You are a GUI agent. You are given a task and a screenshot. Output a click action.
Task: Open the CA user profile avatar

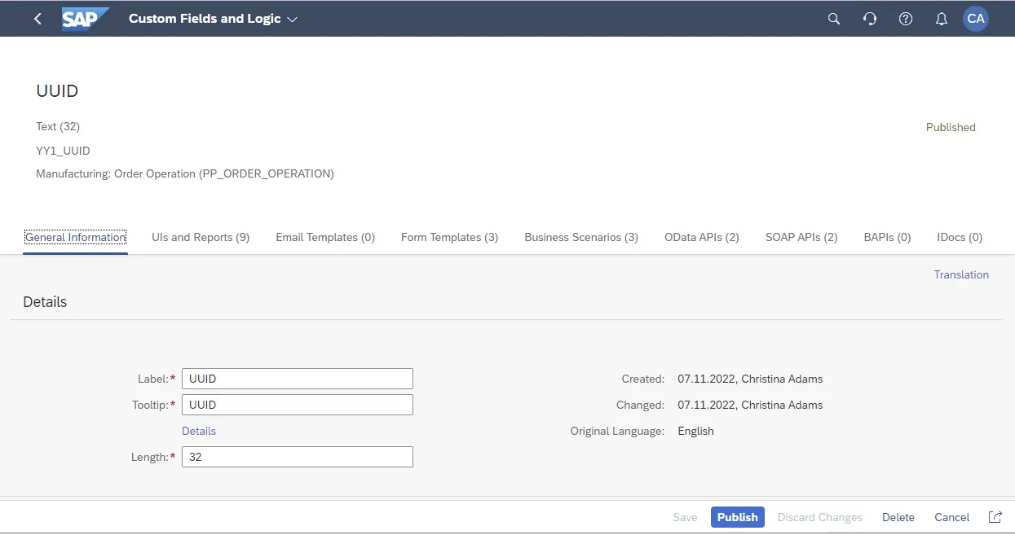pyautogui.click(x=975, y=19)
